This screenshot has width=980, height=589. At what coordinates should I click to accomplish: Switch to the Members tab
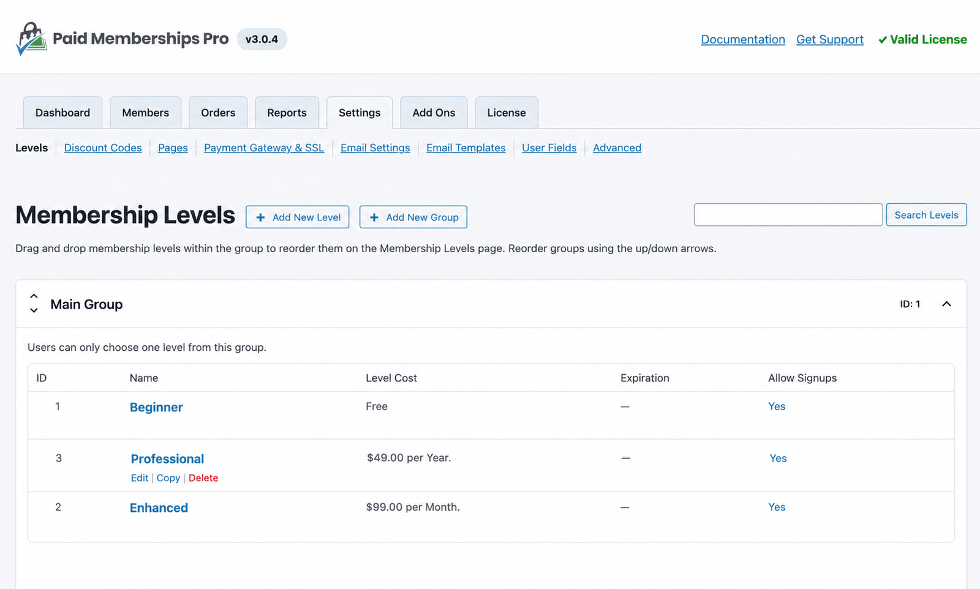coord(146,113)
